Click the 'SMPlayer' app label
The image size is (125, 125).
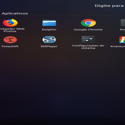click(x=49, y=46)
